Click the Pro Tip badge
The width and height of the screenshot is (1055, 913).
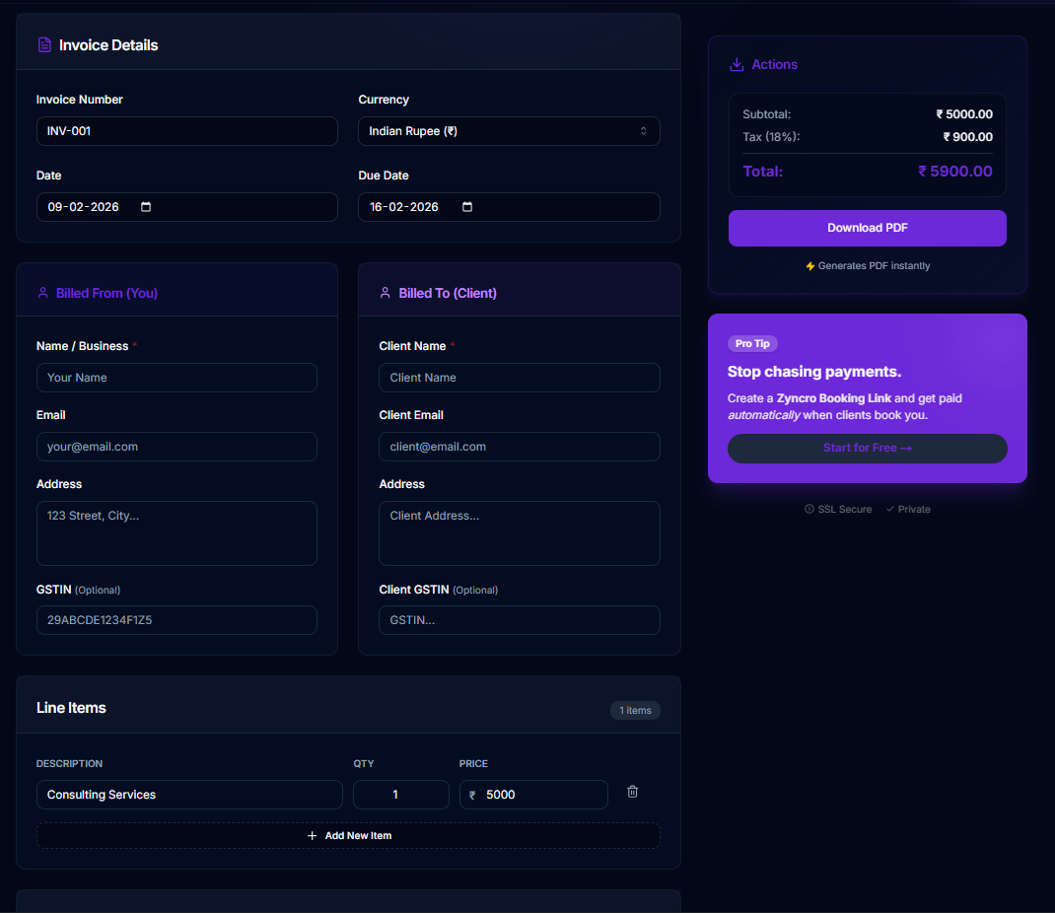click(752, 343)
